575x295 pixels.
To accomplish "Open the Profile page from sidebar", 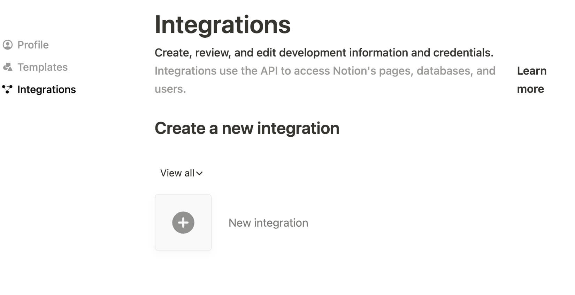I will coord(33,45).
